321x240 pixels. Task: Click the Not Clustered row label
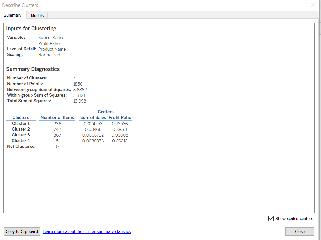(x=21, y=146)
